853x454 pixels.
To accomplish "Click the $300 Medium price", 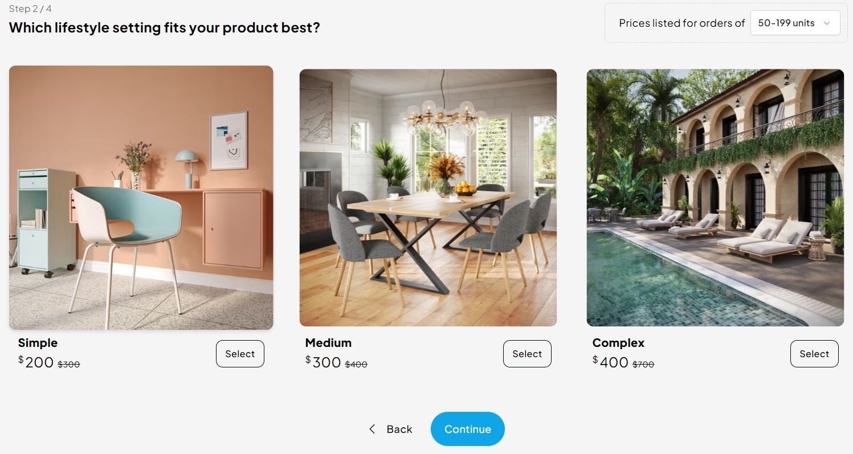I will point(323,362).
